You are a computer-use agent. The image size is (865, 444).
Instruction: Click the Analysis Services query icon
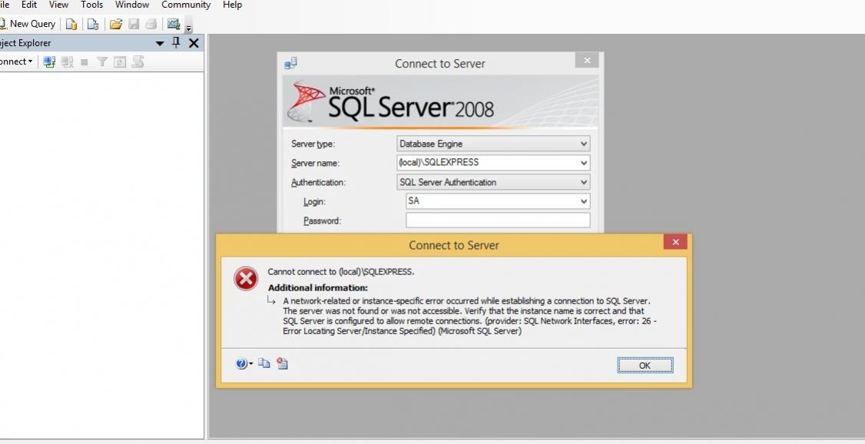(93, 24)
